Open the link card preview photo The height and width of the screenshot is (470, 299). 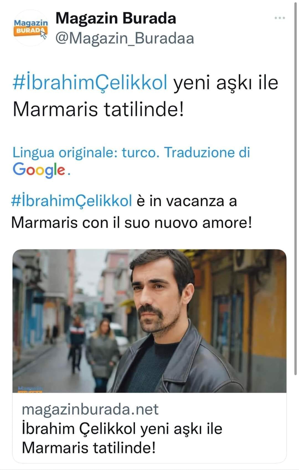149,321
